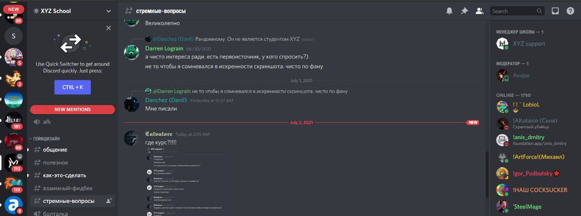Open notification settings bell icon
Image resolution: width=581 pixels, height=216 pixels.
point(449,11)
